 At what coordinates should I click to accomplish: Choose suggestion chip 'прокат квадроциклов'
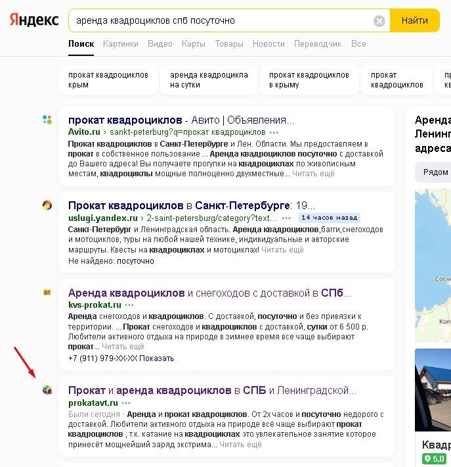pos(397,80)
